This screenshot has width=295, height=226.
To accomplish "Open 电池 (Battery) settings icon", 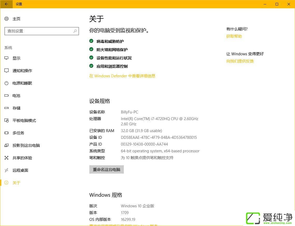I will [6, 95].
